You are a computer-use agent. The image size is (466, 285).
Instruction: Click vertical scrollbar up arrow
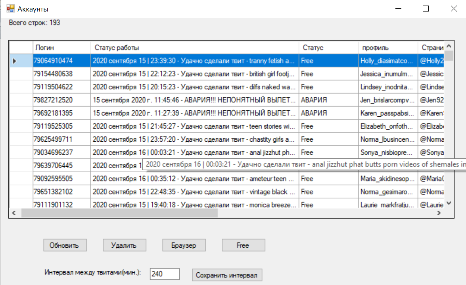pyautogui.click(x=449, y=46)
